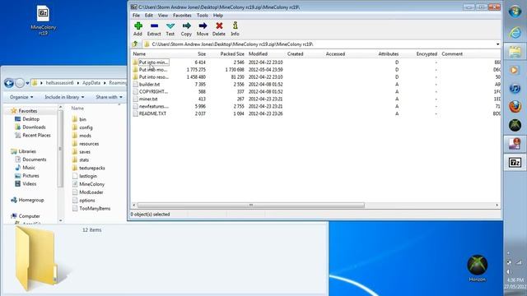
Task: Open the Favorites menu
Action: coord(182,16)
